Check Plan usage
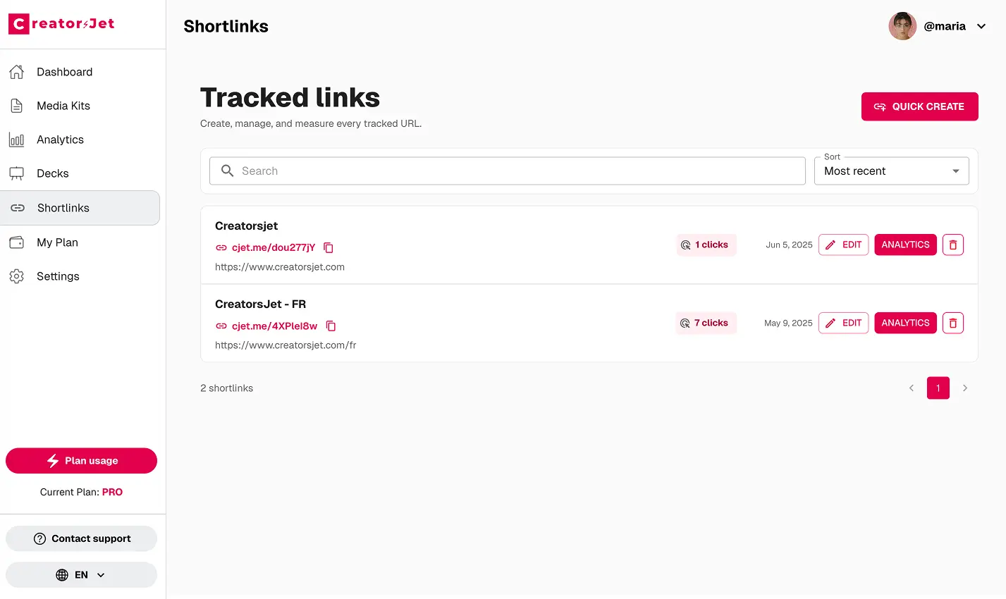 pos(81,460)
